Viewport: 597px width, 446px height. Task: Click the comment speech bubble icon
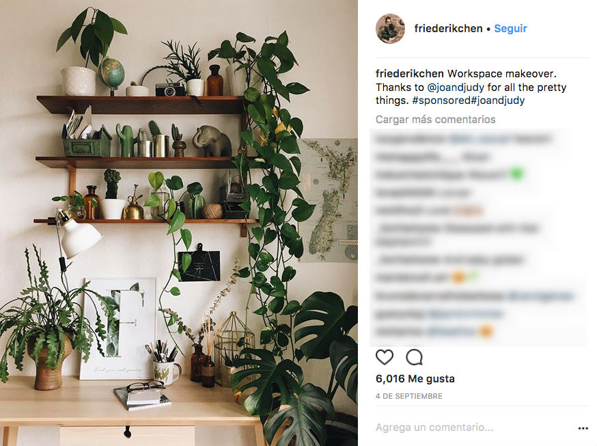point(414,357)
